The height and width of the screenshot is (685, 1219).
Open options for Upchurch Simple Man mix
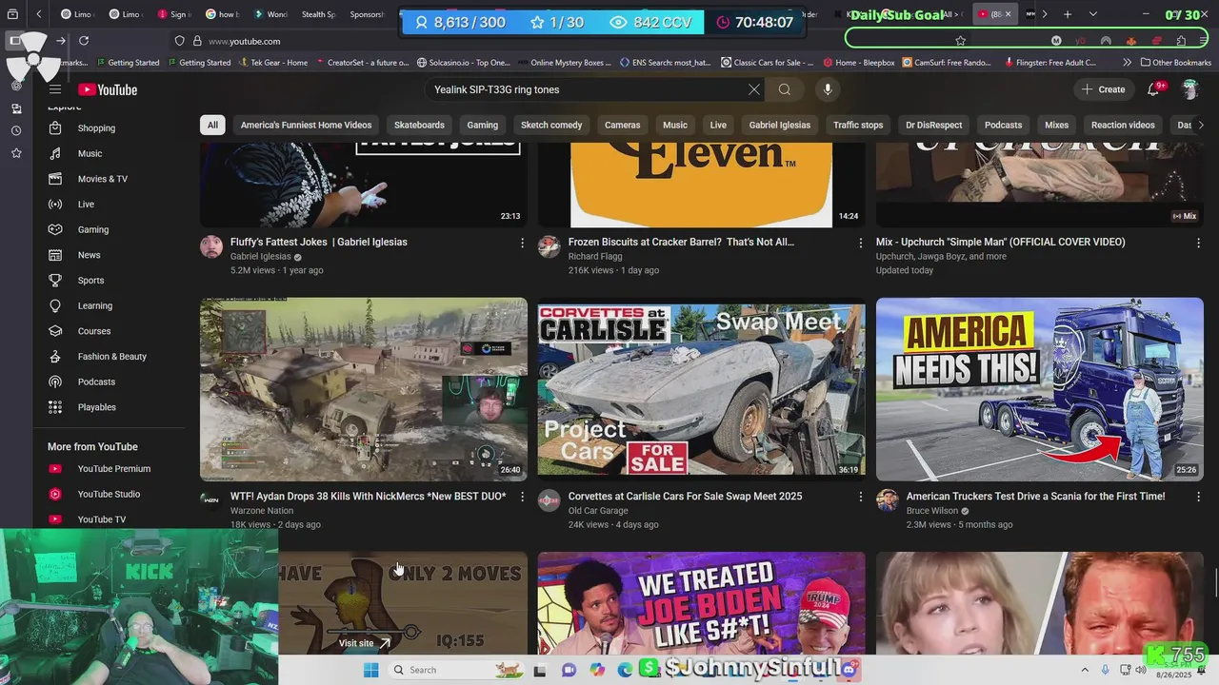pos(1198,244)
